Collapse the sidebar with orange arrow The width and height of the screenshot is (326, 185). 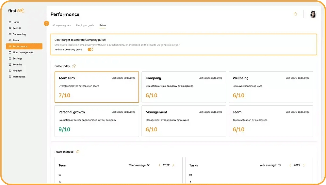click(46, 24)
